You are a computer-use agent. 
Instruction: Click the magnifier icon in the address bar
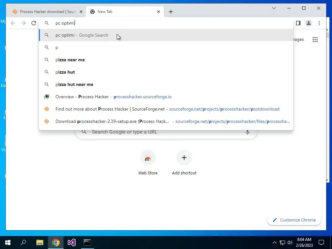pos(47,23)
